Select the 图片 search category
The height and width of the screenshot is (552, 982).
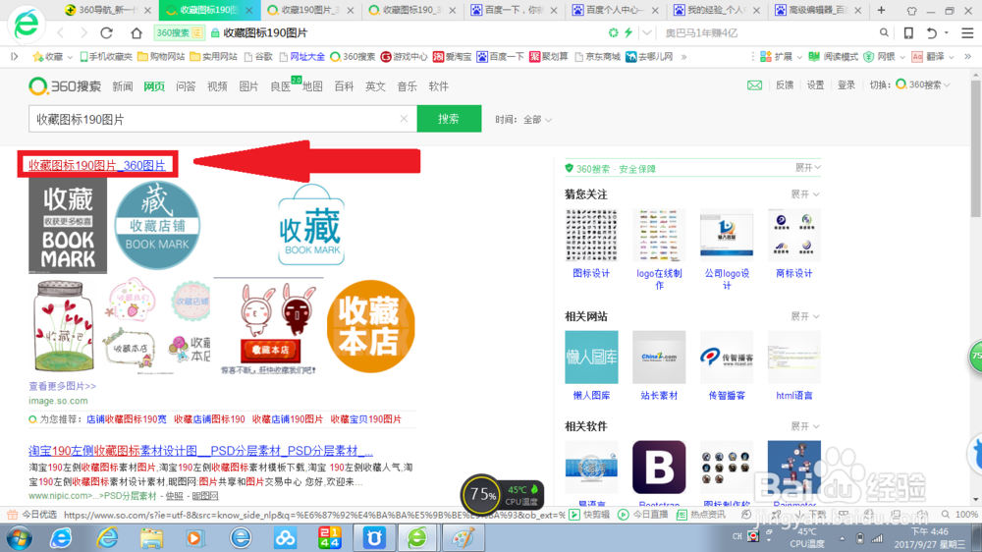point(248,86)
